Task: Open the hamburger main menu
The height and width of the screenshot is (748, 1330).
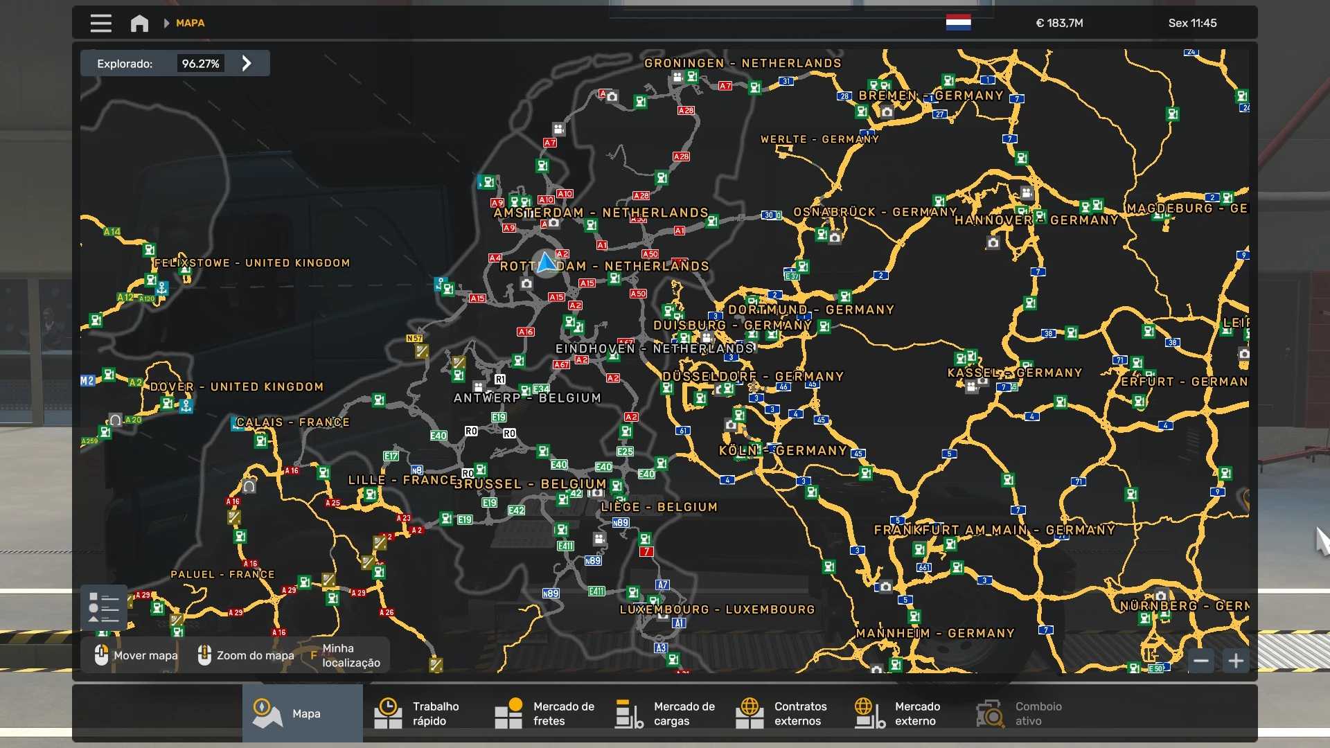Action: coord(100,23)
